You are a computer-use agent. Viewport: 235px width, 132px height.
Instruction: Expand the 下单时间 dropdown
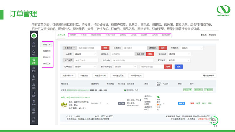[x=70, y=48]
